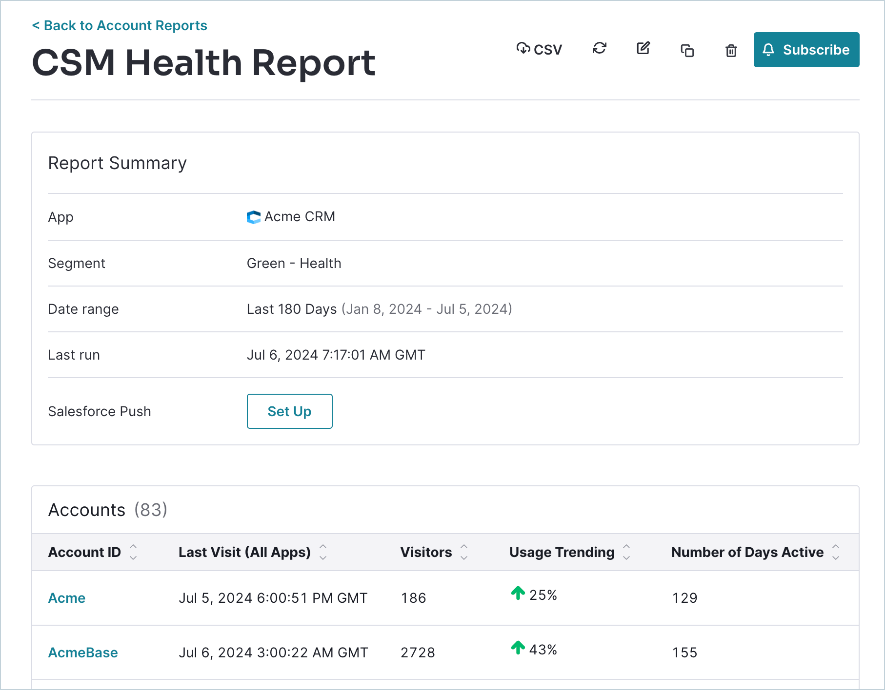Delete the report with the trash icon
The image size is (885, 690).
731,50
